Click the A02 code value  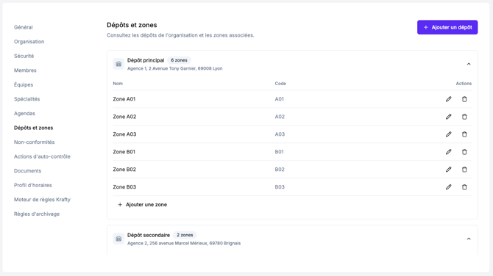click(x=280, y=117)
